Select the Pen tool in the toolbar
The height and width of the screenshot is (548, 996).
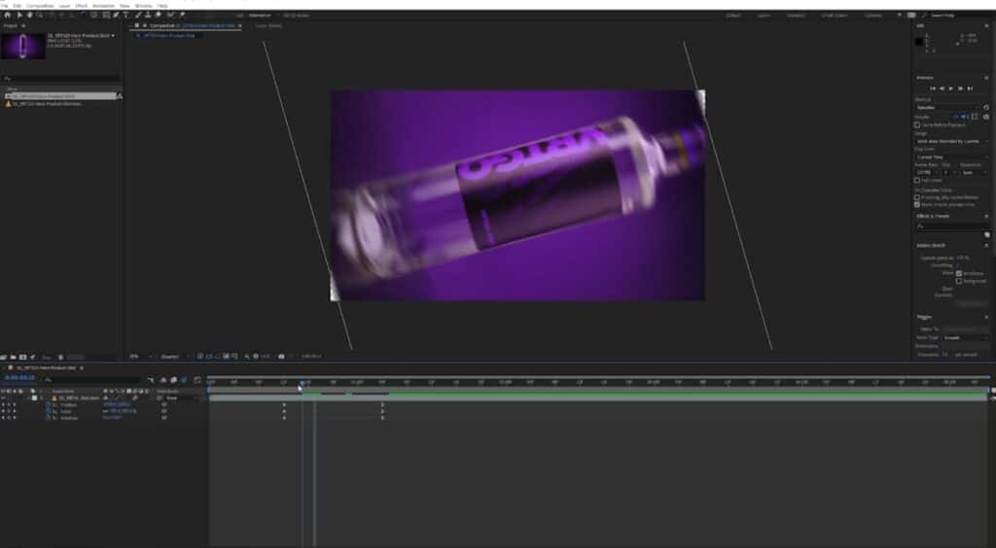pyautogui.click(x=115, y=15)
